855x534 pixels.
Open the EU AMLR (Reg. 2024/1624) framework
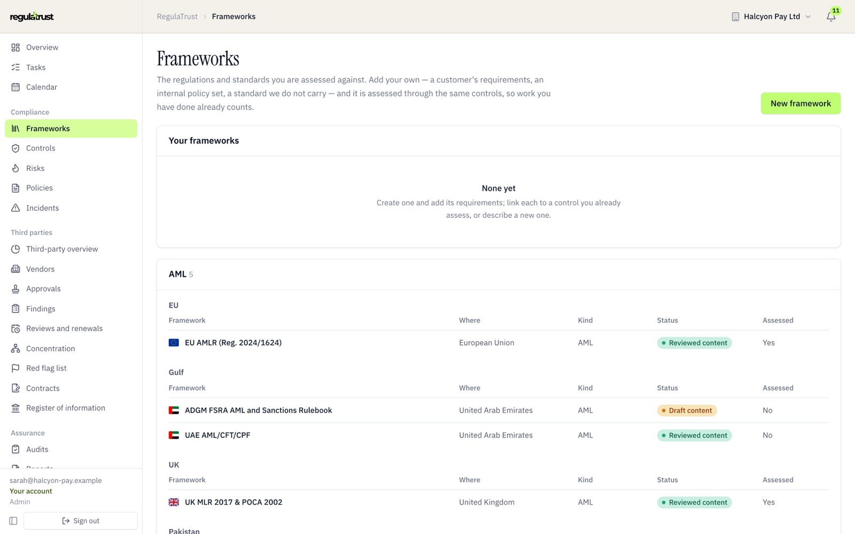[x=233, y=343]
